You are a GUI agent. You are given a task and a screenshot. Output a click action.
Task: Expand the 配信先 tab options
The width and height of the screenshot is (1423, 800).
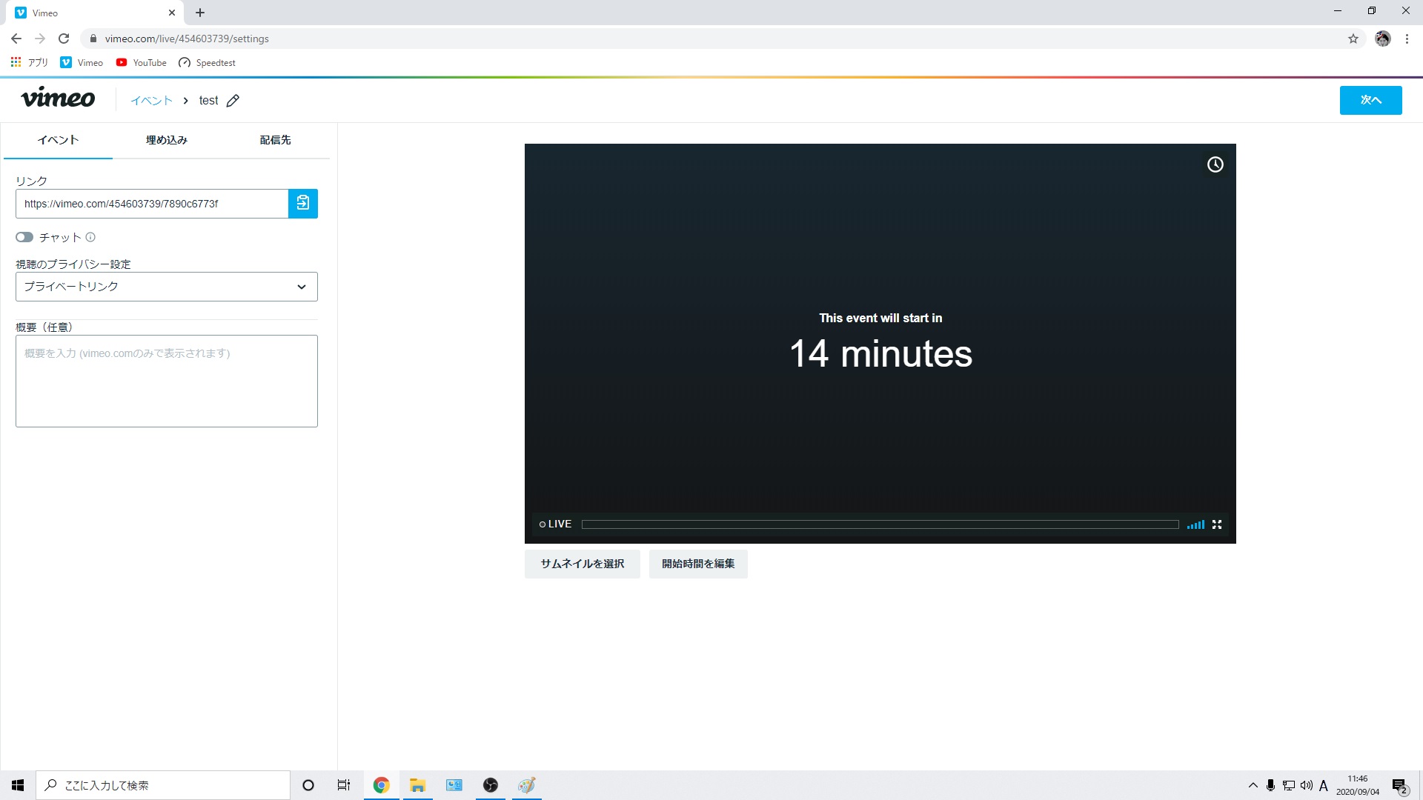click(275, 140)
